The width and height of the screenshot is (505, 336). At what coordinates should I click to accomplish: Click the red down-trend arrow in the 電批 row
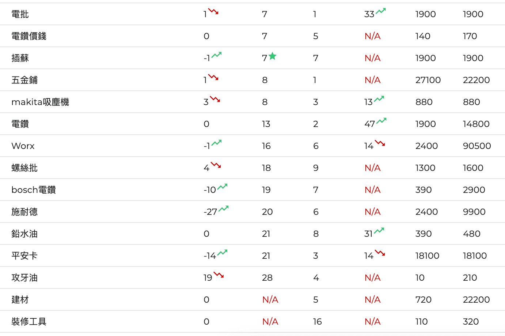click(213, 11)
